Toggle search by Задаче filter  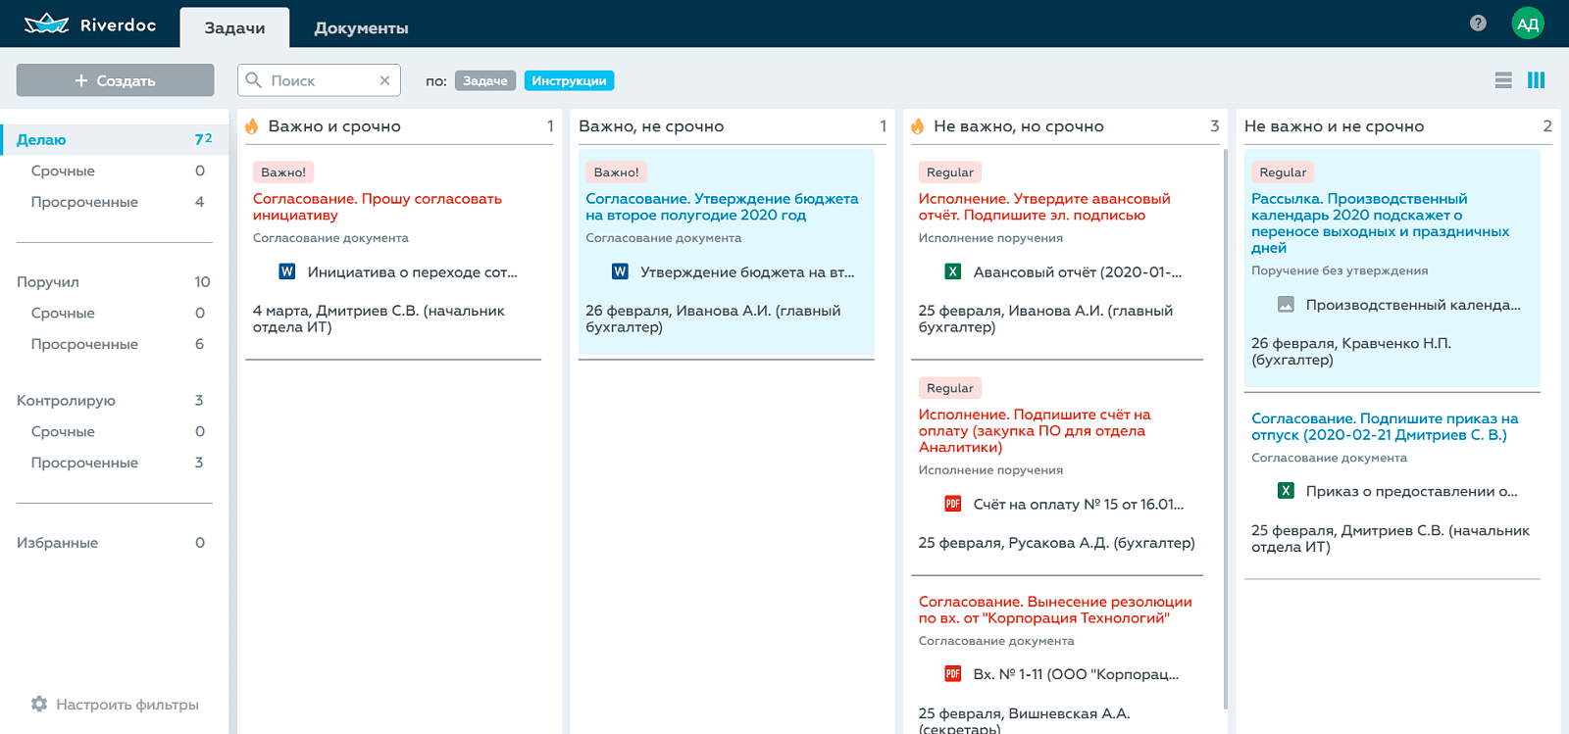(x=485, y=80)
